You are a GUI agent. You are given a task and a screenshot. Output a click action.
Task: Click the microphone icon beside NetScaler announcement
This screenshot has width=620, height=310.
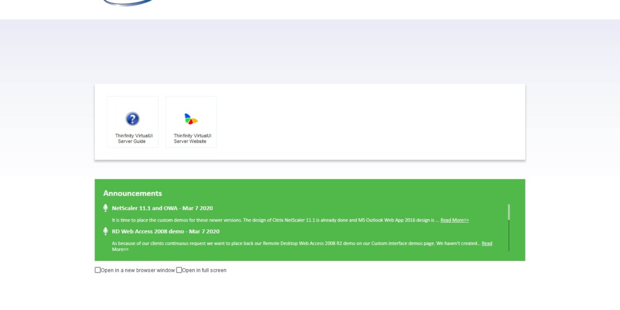tap(105, 208)
